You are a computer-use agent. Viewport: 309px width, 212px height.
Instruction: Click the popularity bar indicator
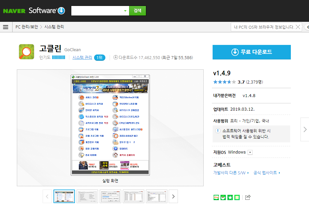pos(58,57)
